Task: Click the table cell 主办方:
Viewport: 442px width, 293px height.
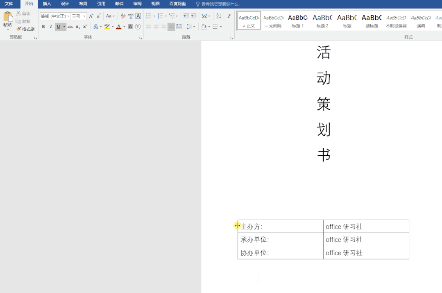Action: (281, 227)
